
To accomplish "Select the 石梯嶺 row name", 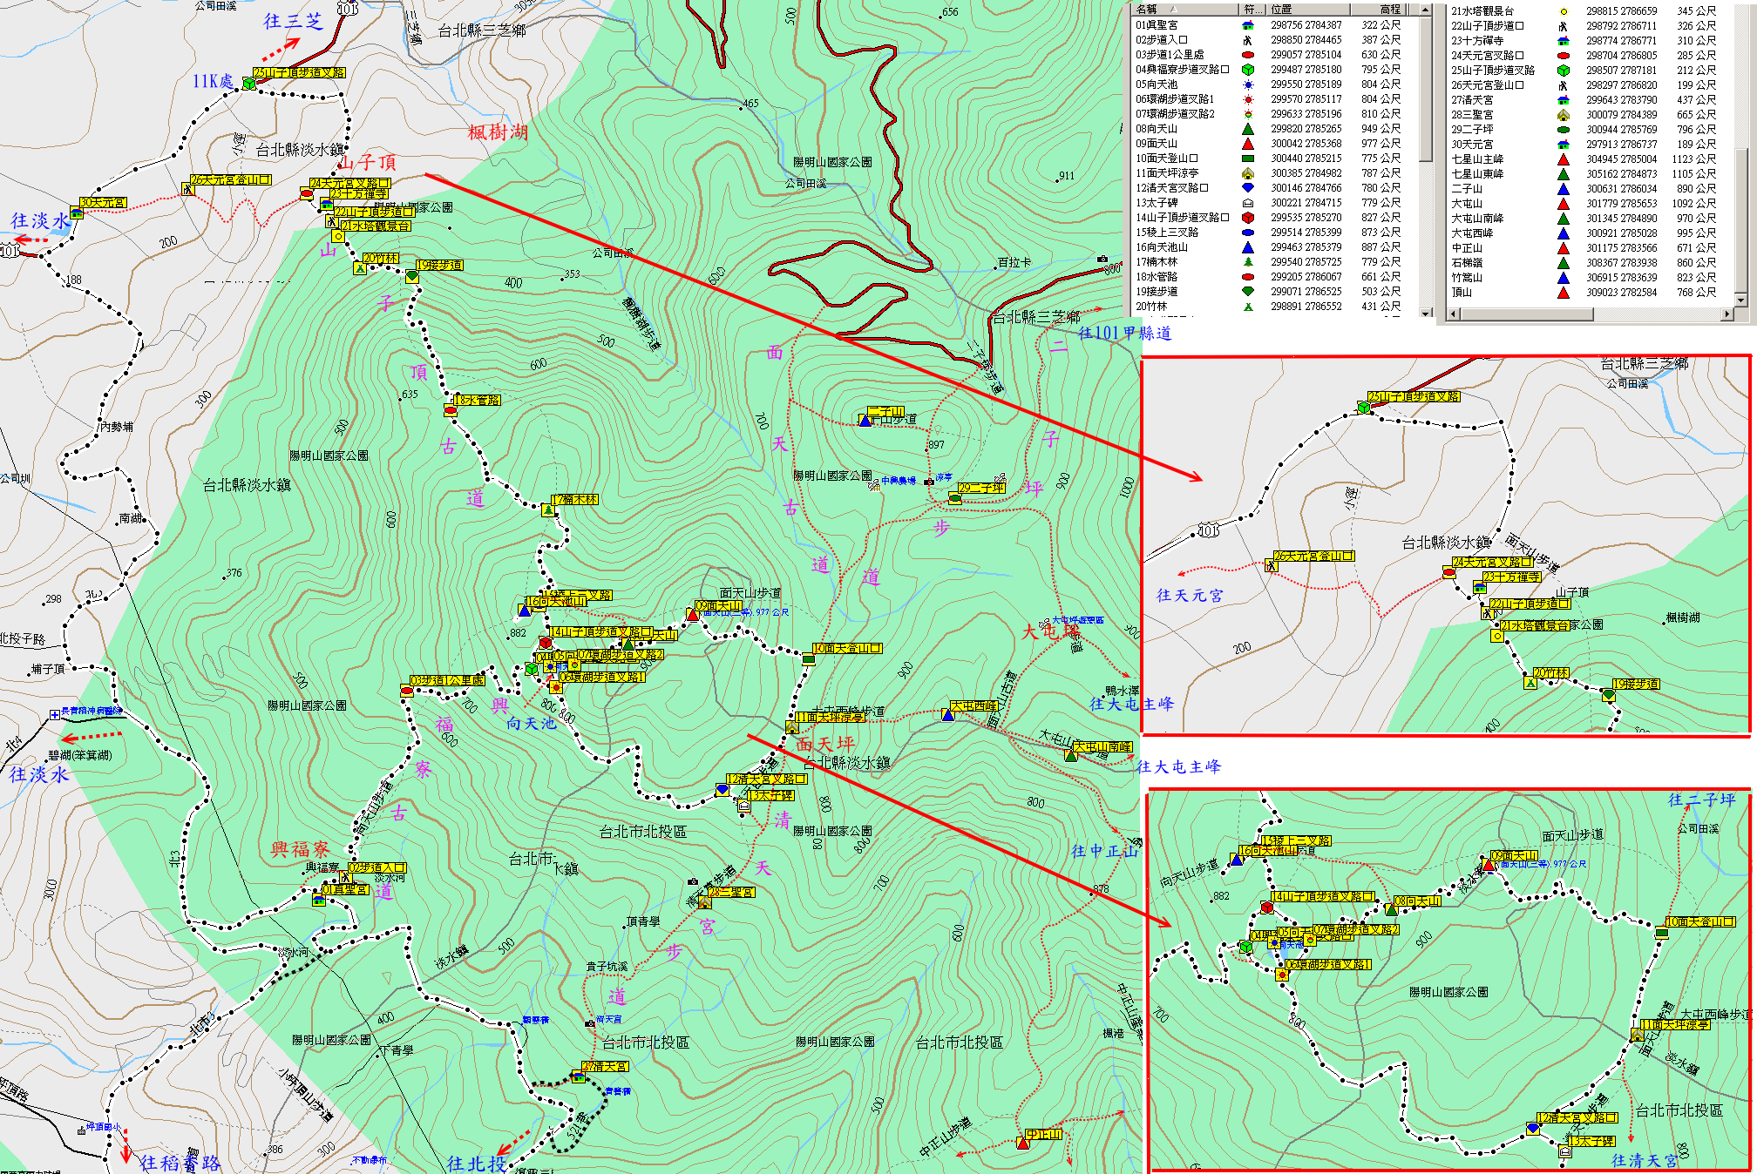I will click(x=1467, y=263).
